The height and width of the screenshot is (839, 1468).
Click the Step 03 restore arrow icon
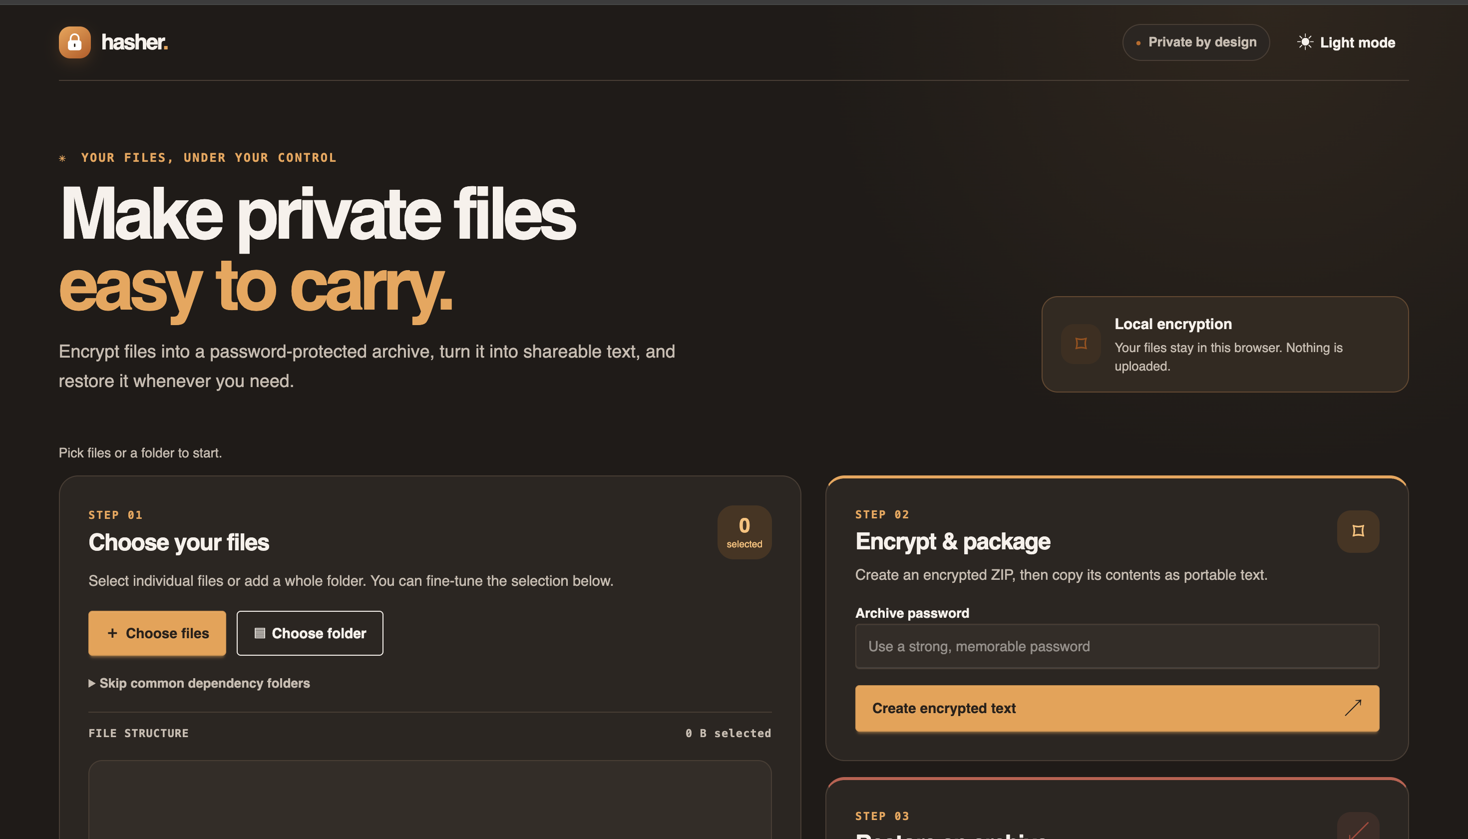tap(1358, 828)
